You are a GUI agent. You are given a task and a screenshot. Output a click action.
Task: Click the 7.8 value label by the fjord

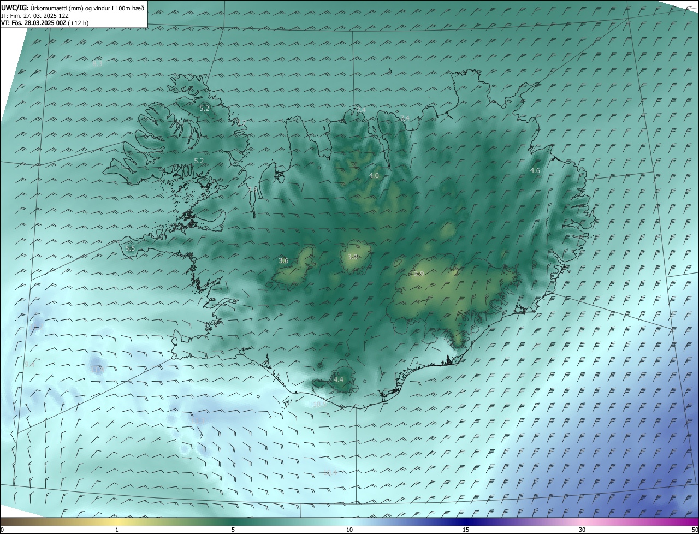point(252,189)
